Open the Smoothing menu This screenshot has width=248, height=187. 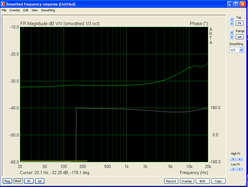(x=48, y=10)
